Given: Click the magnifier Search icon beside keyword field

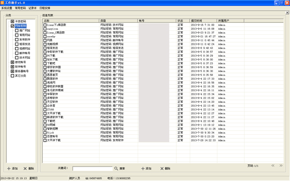Looking at the screenshot, I should 116,168.
